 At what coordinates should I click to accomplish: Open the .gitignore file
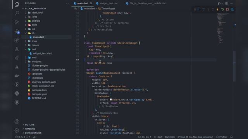pos(37,74)
